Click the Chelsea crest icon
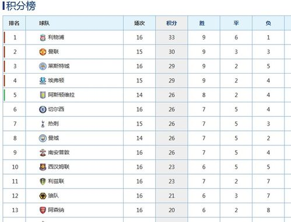This screenshot has height=222, width=291. tap(43, 109)
